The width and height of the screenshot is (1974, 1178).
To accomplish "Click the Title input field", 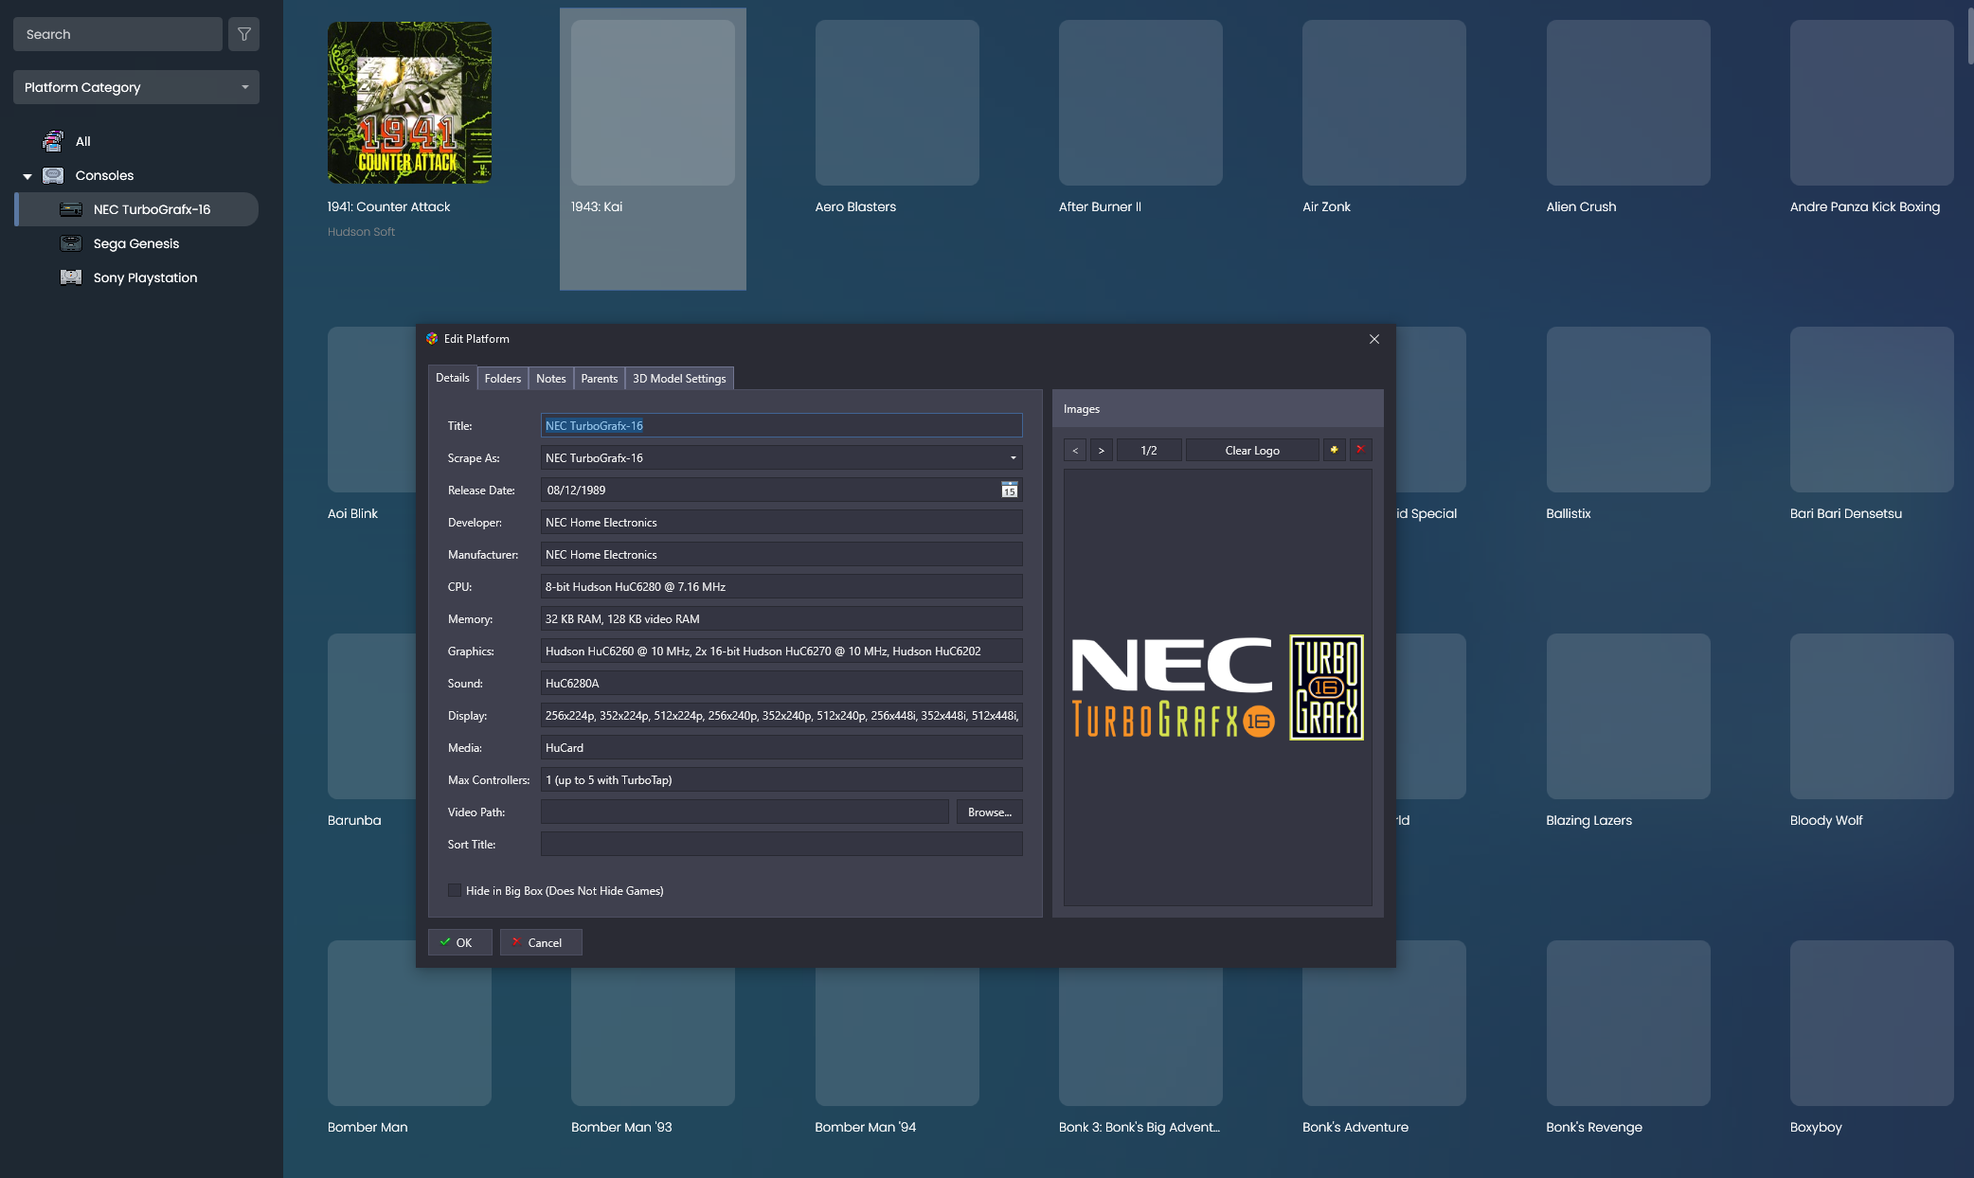I will pyautogui.click(x=781, y=425).
